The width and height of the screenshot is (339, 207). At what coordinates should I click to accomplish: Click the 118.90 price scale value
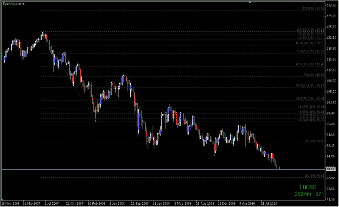331,49
